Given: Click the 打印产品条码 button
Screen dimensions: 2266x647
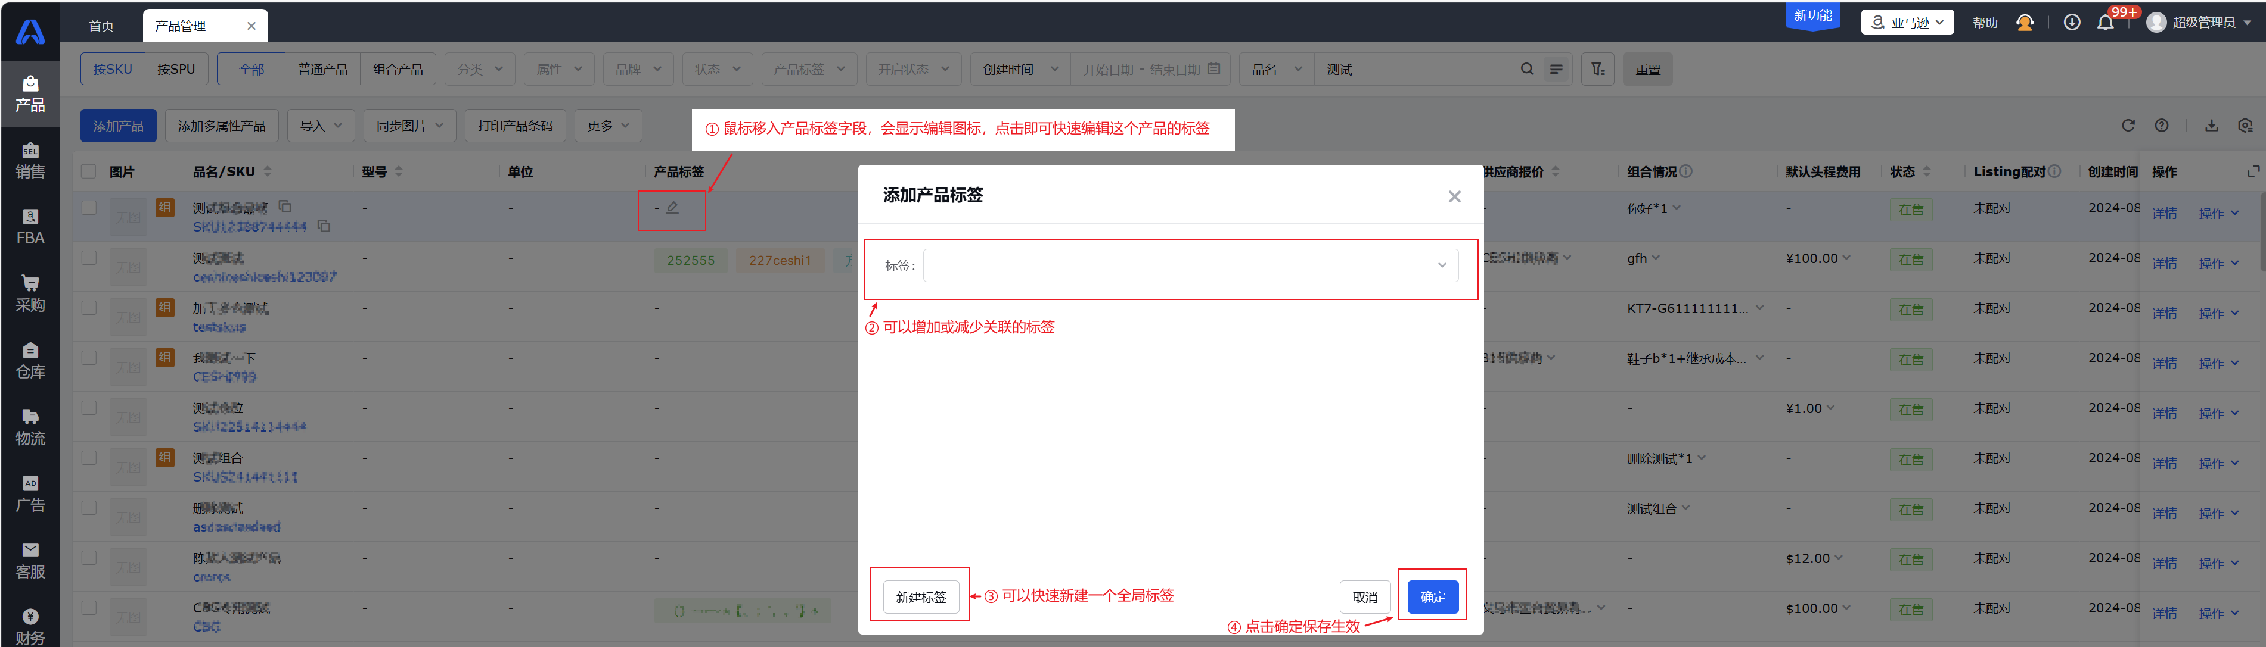Looking at the screenshot, I should [516, 126].
